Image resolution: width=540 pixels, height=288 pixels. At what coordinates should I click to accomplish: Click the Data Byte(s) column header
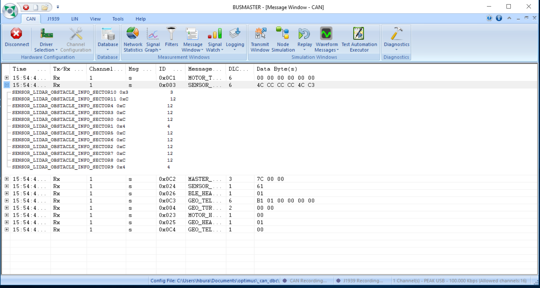[x=277, y=69]
